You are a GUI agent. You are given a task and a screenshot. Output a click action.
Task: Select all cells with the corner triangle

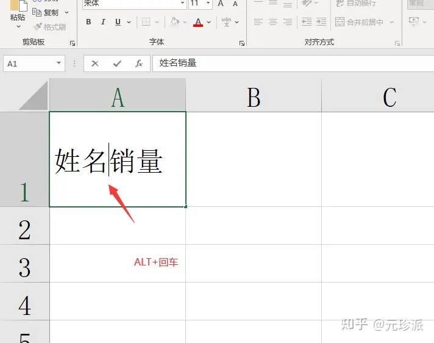point(34,96)
